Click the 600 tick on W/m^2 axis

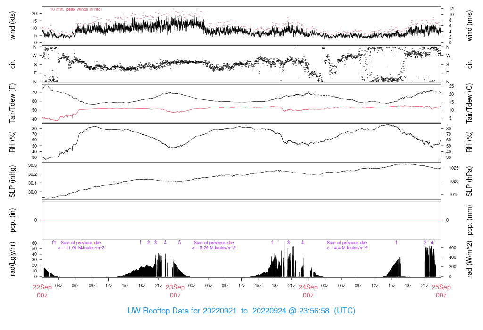[x=452, y=248]
